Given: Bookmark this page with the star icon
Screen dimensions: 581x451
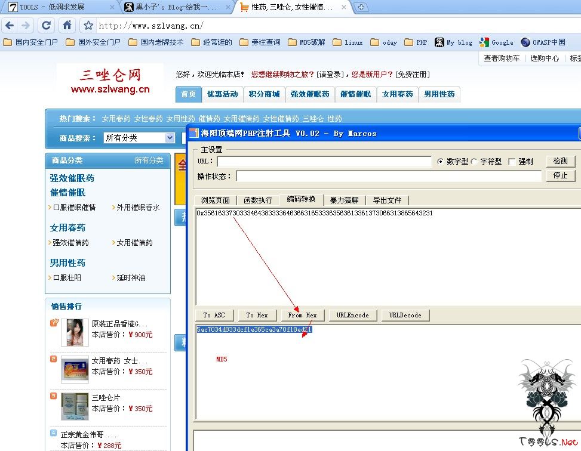Looking at the screenshot, I should point(88,26).
